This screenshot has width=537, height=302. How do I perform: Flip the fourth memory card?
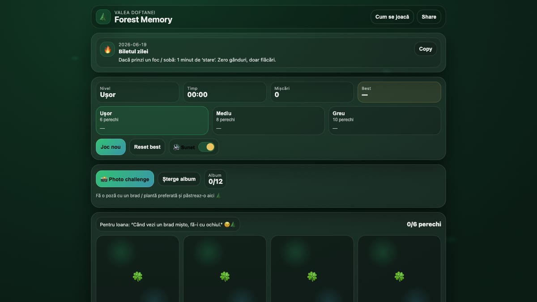point(399,269)
